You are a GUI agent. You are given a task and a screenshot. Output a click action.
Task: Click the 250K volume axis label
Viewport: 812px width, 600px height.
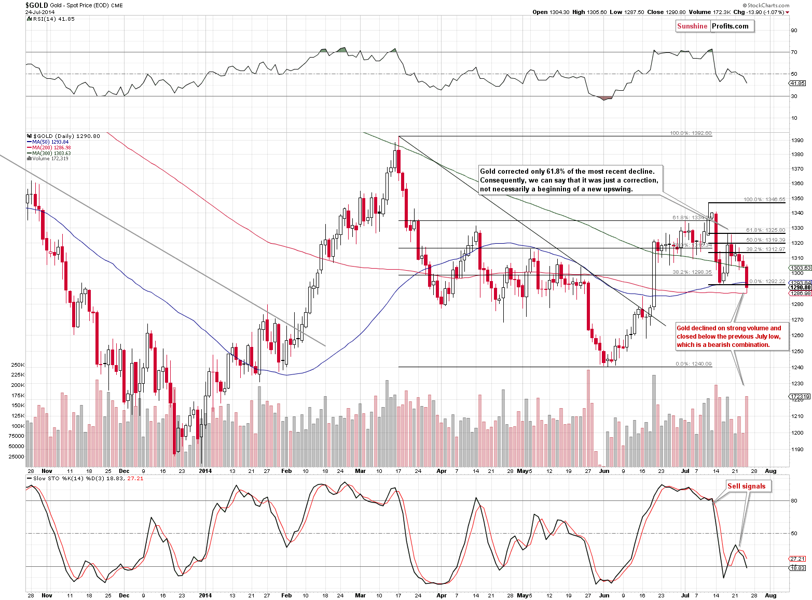coord(18,365)
